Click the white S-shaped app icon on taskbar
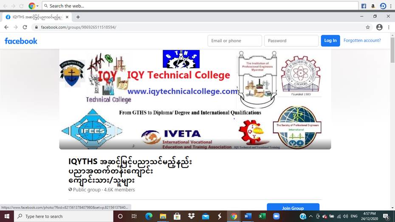The image size is (395, 222). point(220,216)
